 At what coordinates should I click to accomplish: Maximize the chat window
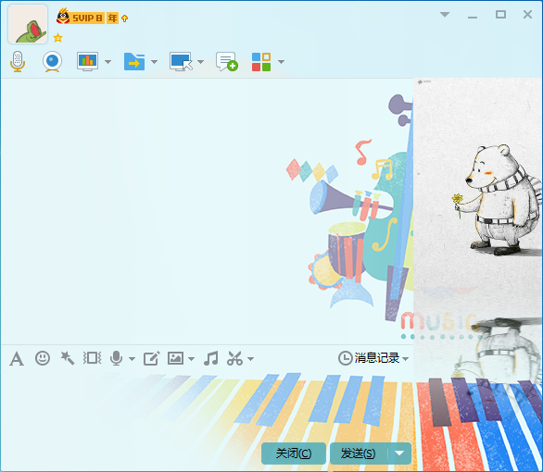500,15
